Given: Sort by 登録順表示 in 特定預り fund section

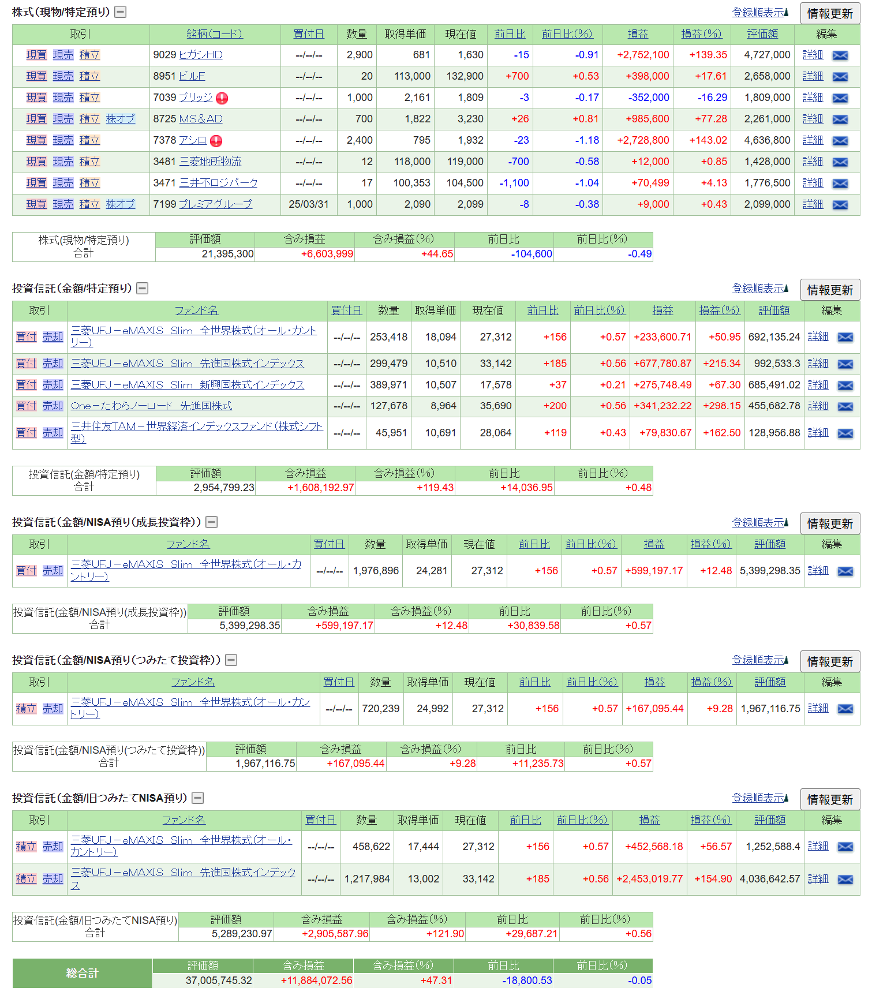Looking at the screenshot, I should [760, 289].
